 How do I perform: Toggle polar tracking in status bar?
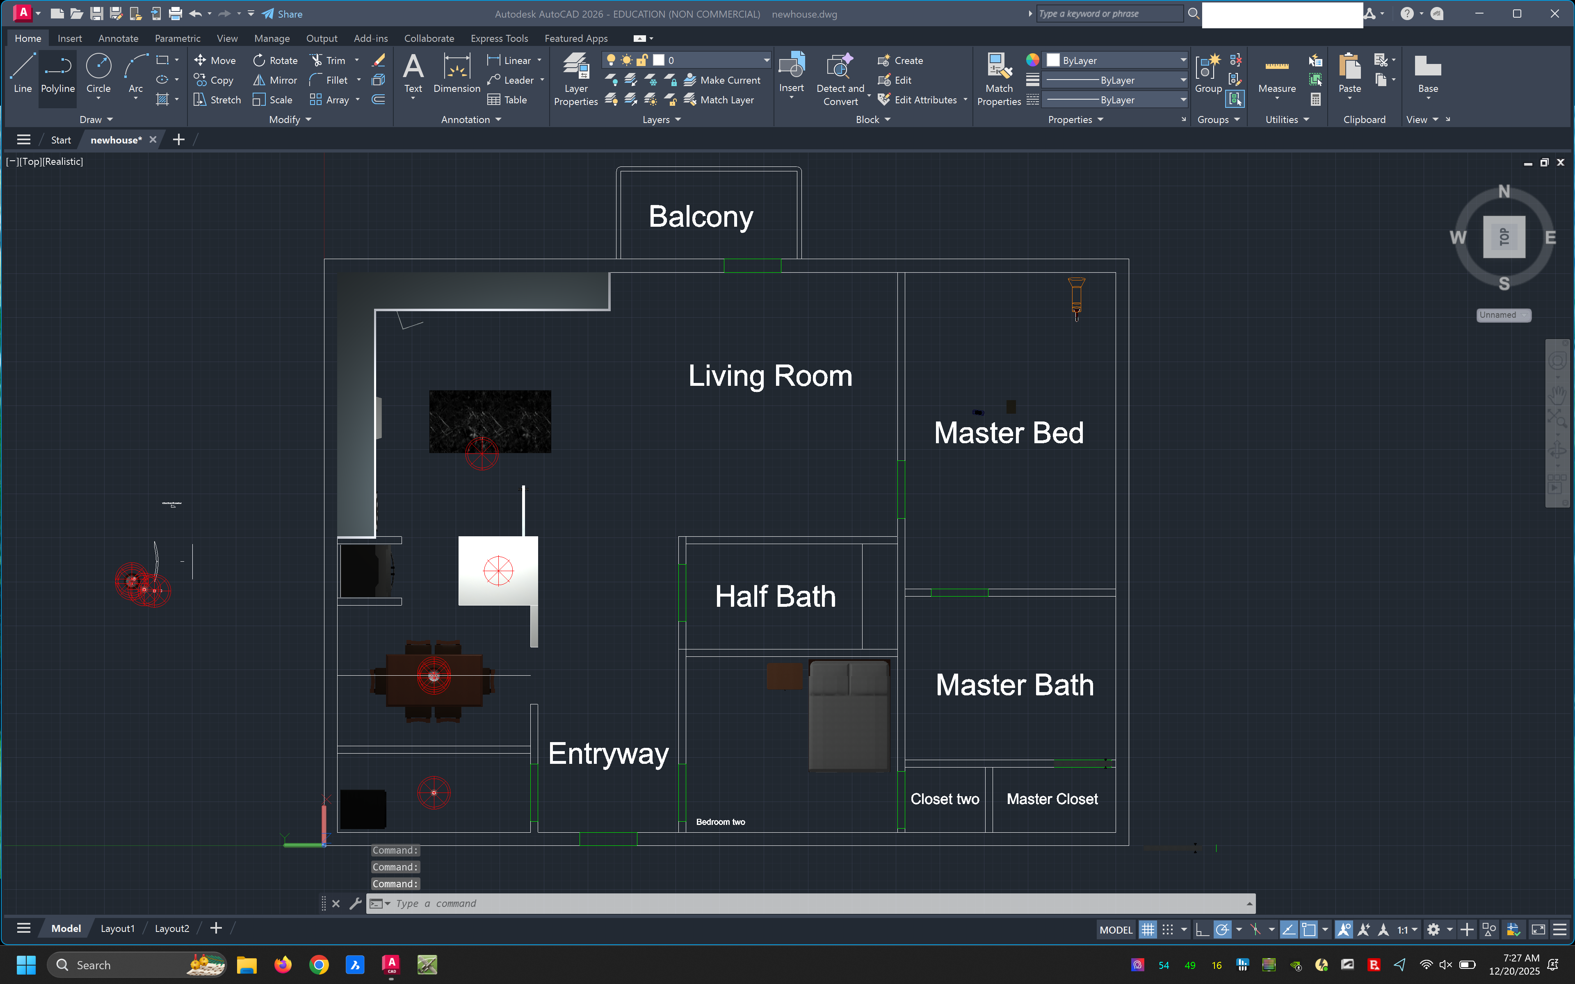1222,929
